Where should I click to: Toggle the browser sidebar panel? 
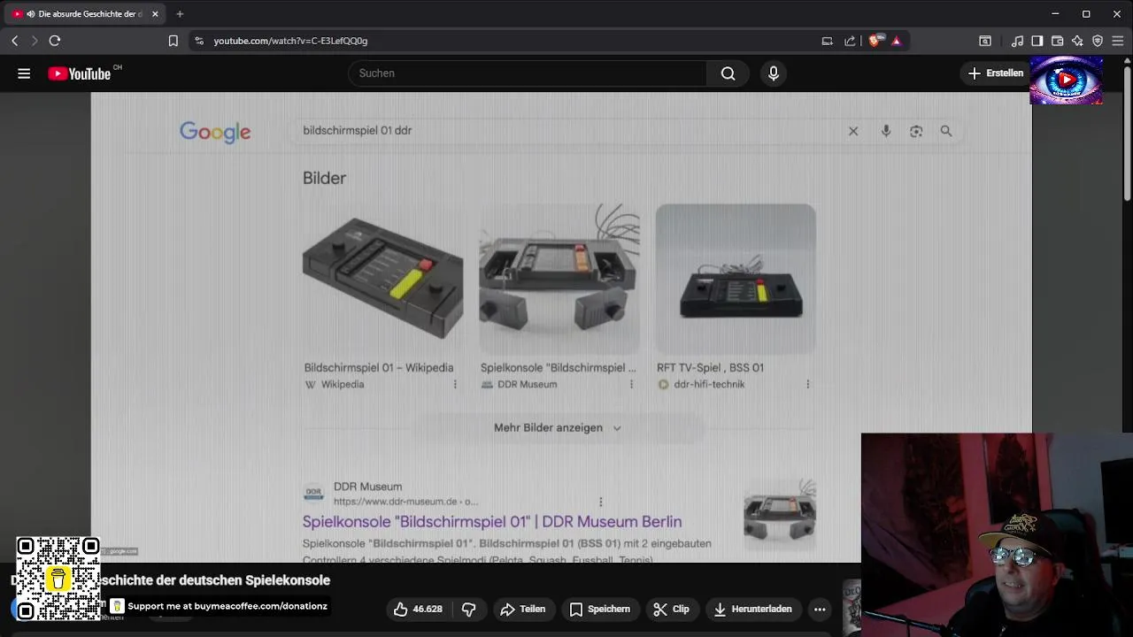pos(1037,41)
